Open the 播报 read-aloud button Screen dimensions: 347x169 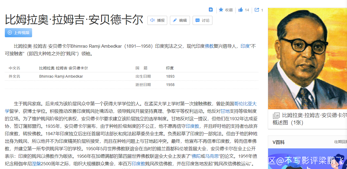pos(157,20)
